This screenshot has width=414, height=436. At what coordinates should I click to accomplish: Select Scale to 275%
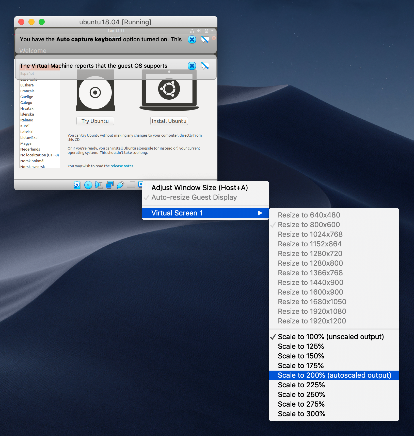pyautogui.click(x=334, y=404)
